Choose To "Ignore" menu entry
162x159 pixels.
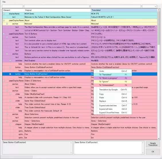coord(113,82)
